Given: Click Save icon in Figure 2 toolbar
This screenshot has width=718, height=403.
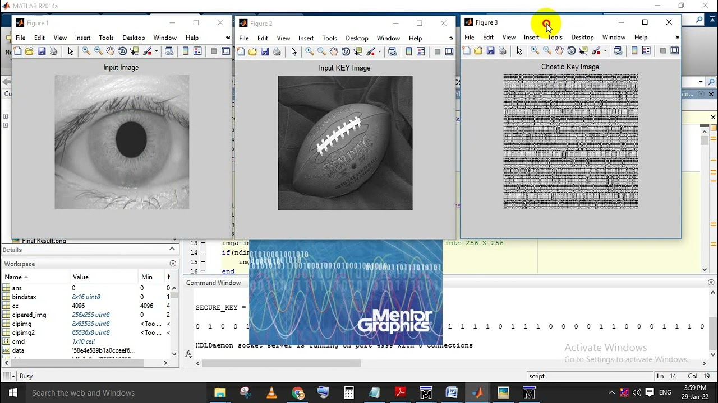Looking at the screenshot, I should click(265, 51).
